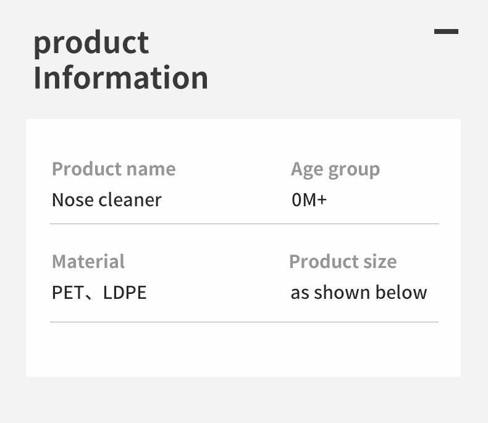Click the "Nose cleaner" value text
Image resolution: width=488 pixels, height=423 pixels.
point(106,200)
